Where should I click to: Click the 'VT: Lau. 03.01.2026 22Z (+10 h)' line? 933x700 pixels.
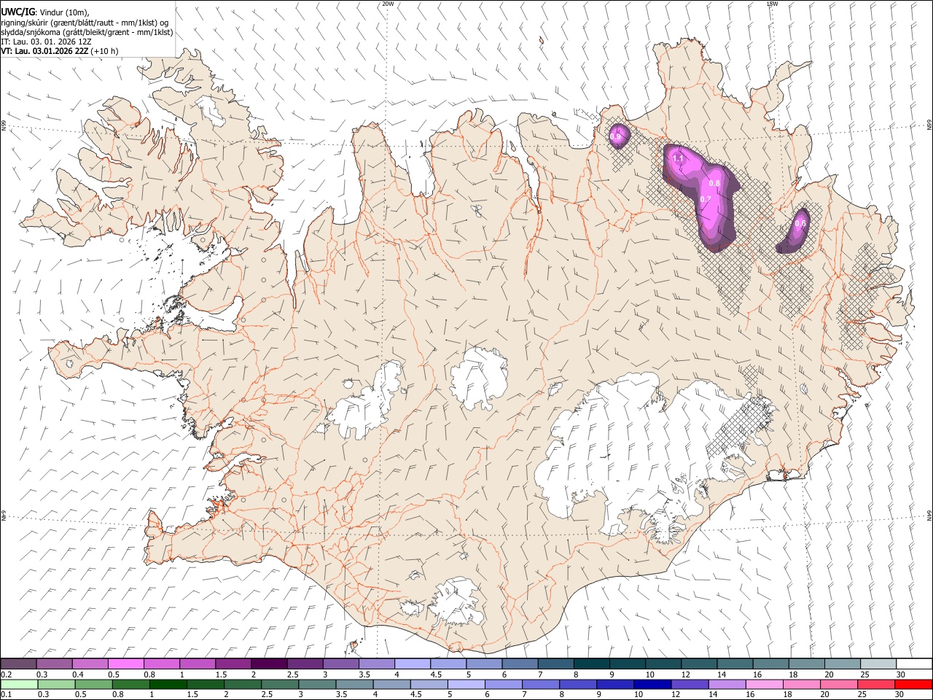60,51
